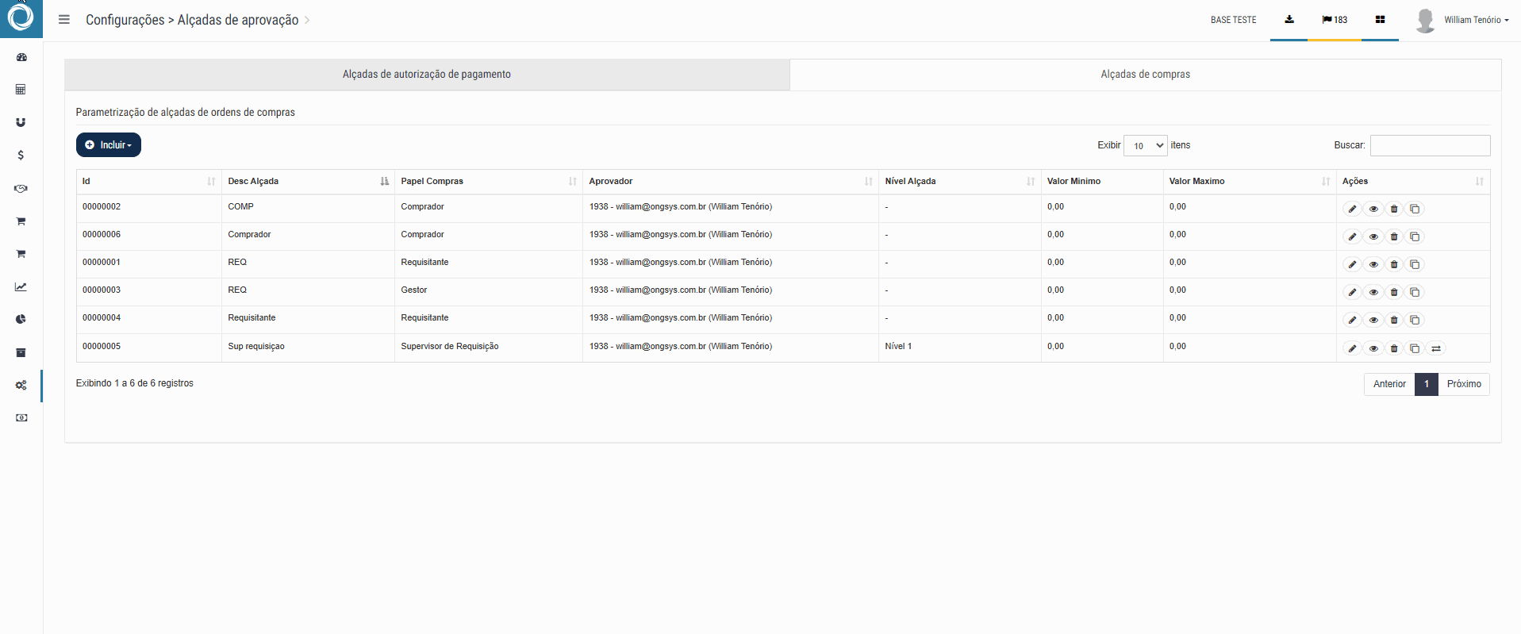Open the download icon in top bar
The height and width of the screenshot is (634, 1521).
click(1289, 20)
